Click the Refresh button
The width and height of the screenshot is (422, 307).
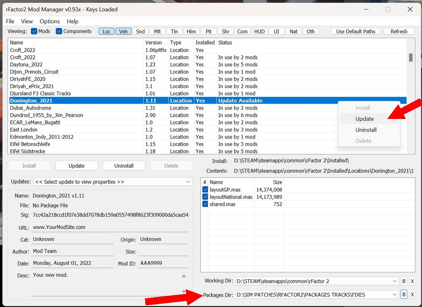coord(399,32)
